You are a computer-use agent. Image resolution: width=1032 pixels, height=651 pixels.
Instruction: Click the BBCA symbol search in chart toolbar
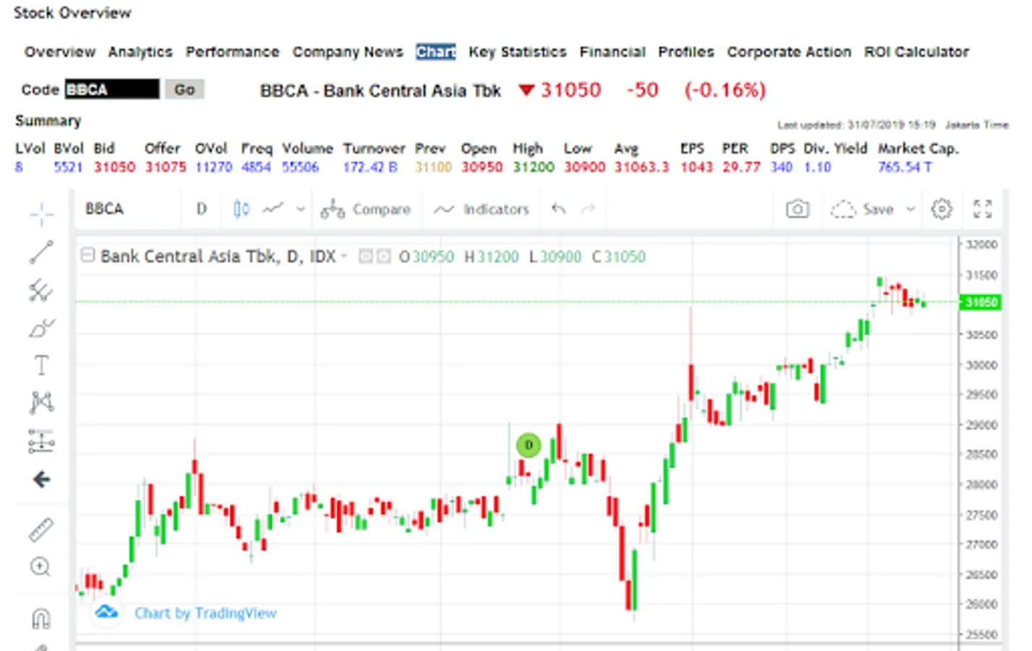[x=105, y=209]
